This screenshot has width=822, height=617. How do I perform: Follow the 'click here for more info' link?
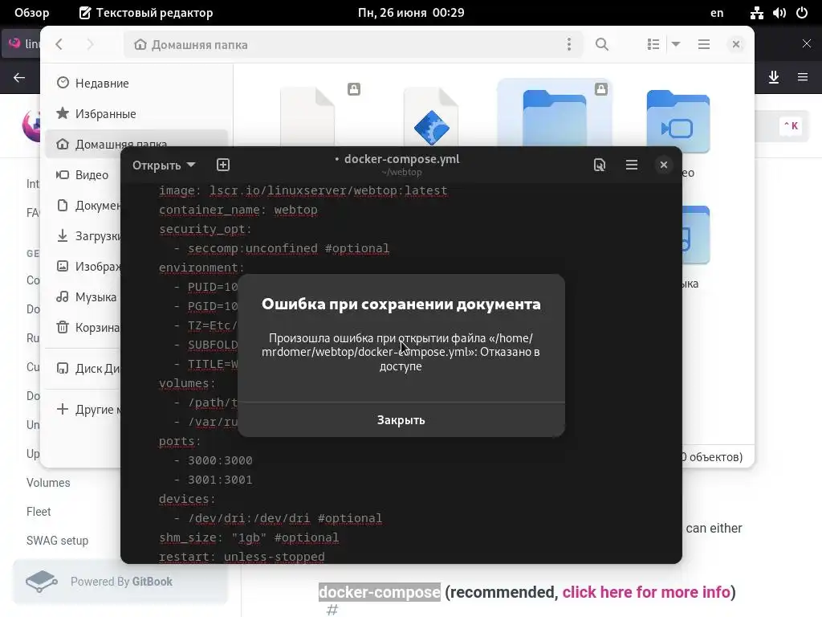coord(646,592)
